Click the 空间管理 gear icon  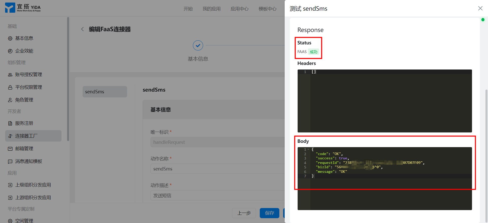coord(10,221)
